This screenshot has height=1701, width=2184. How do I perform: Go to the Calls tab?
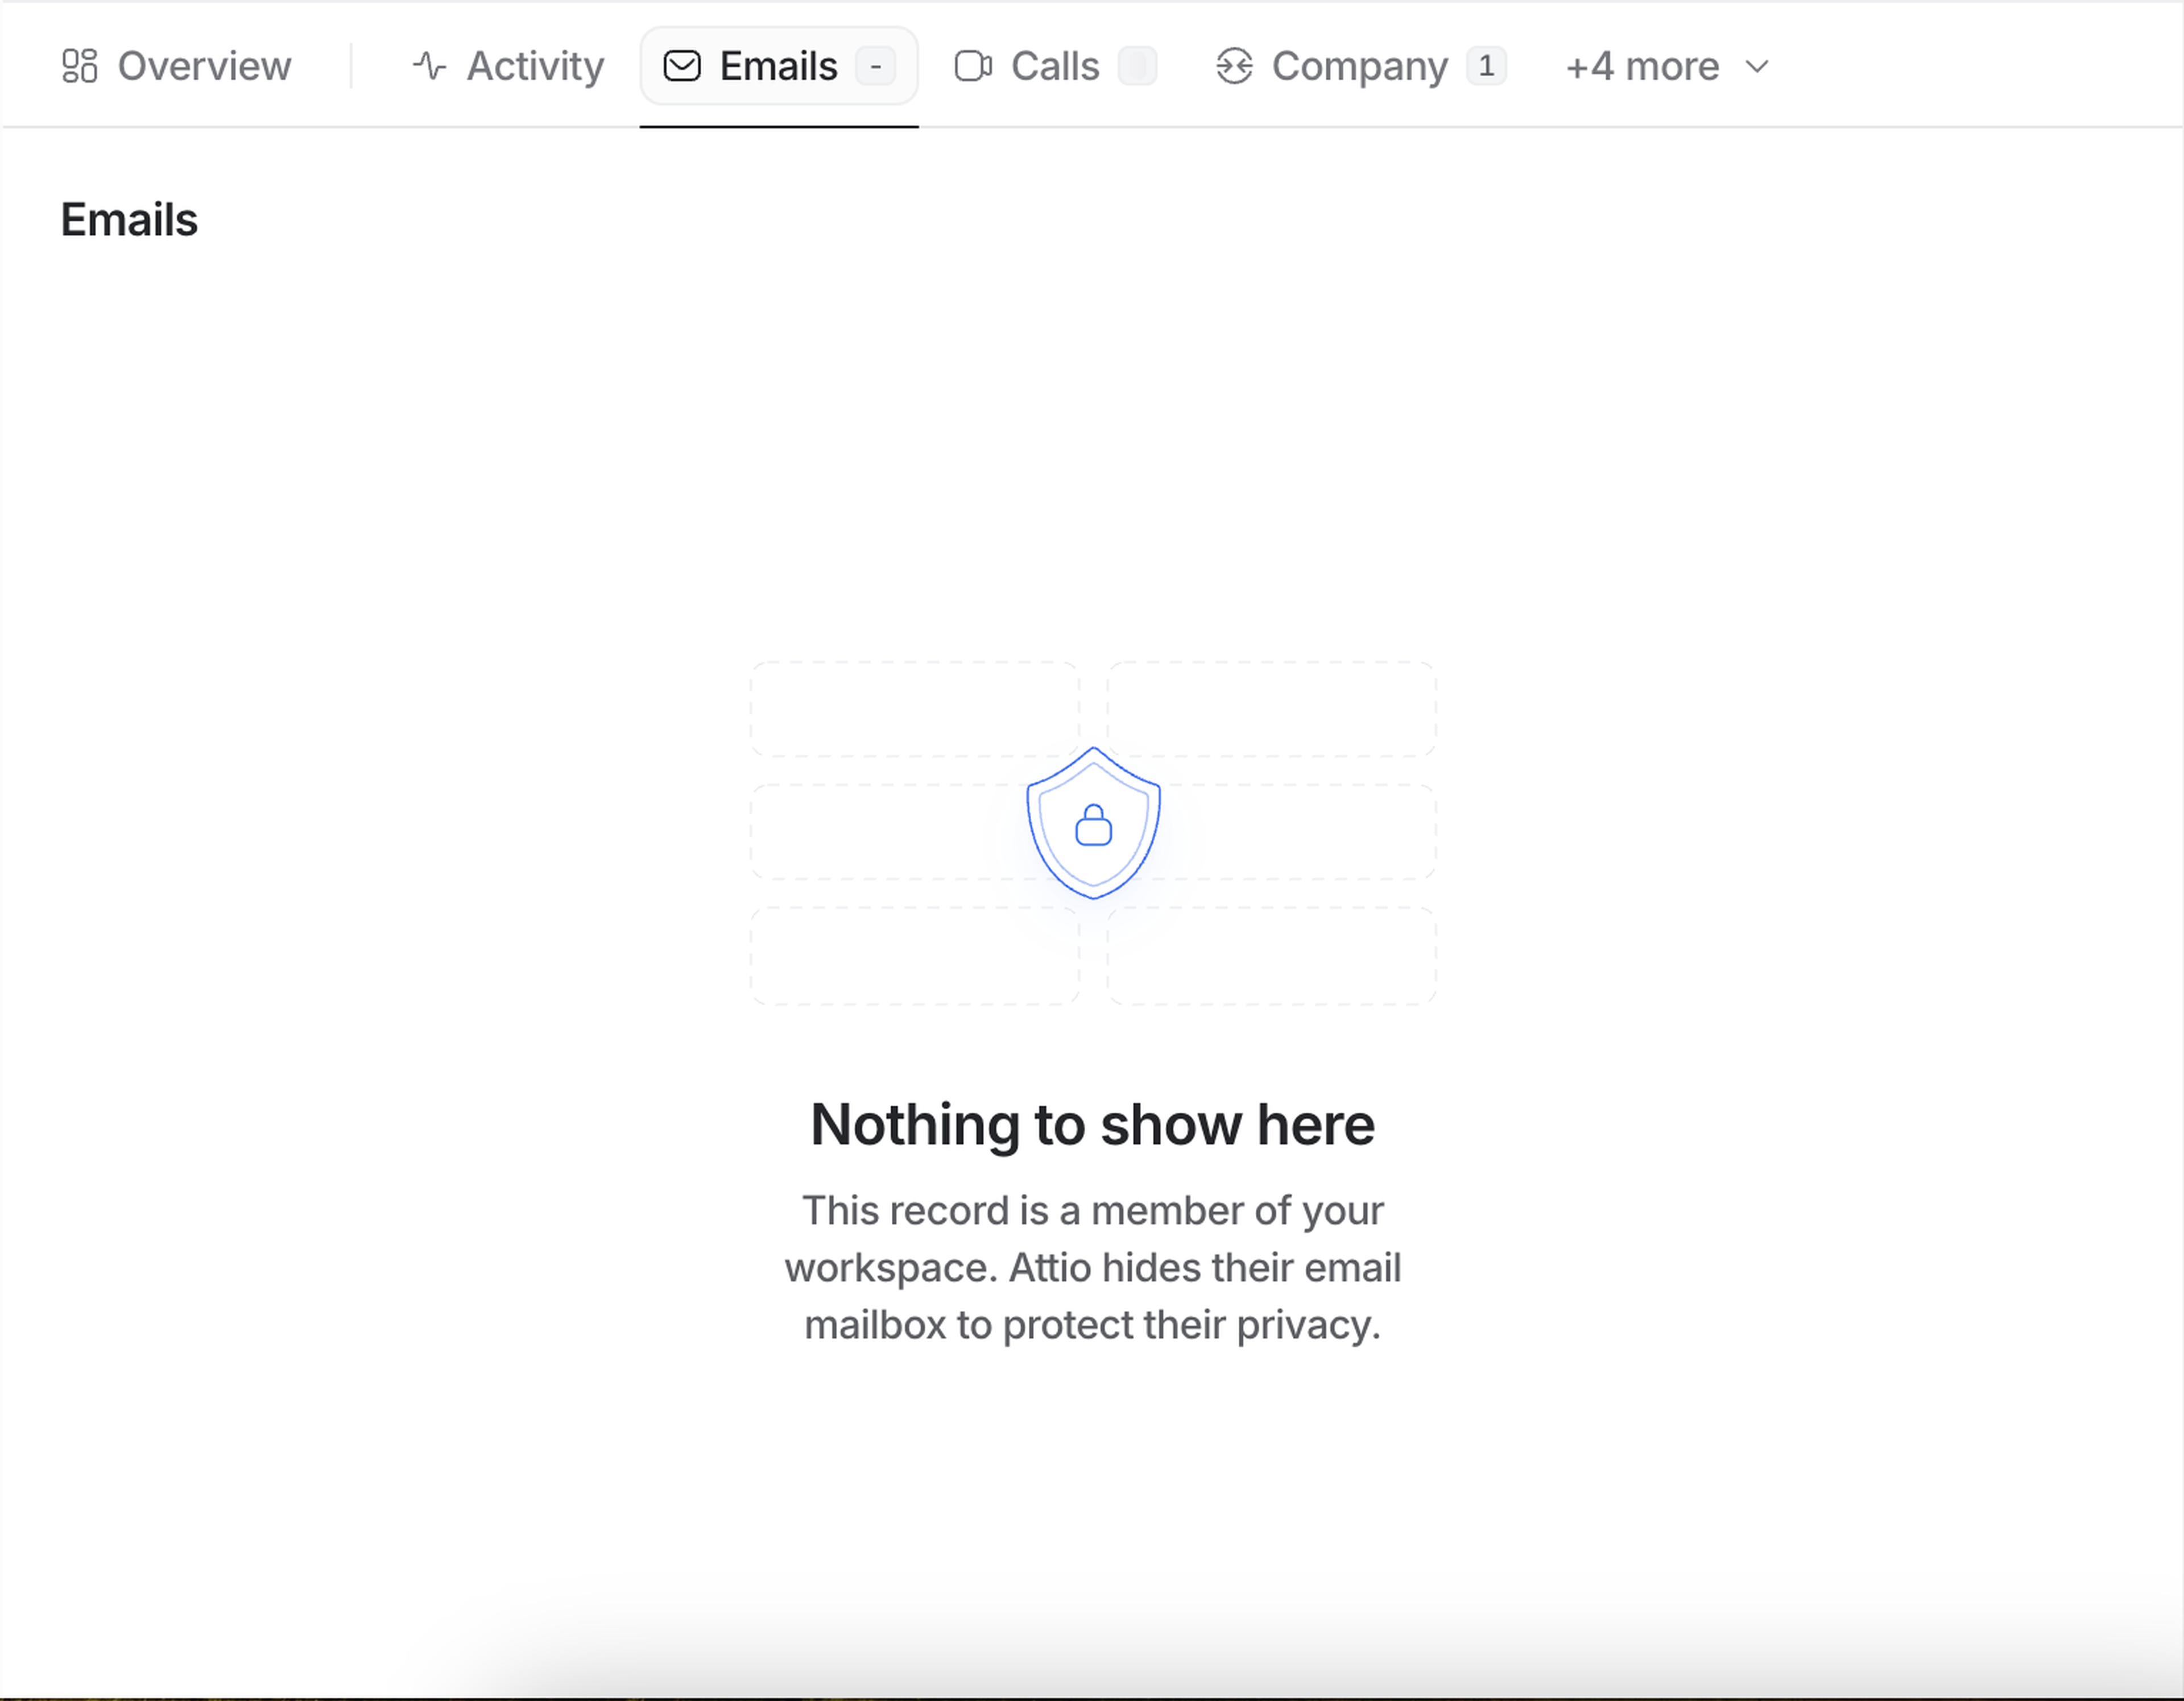click(x=1054, y=66)
